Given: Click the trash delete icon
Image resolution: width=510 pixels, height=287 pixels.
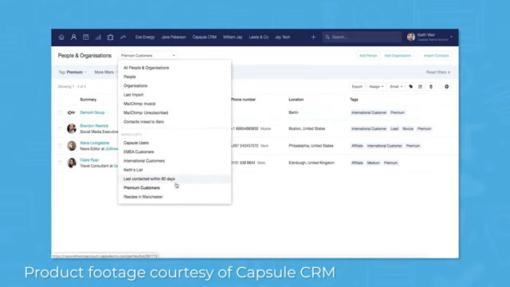Looking at the screenshot, I should [x=431, y=87].
